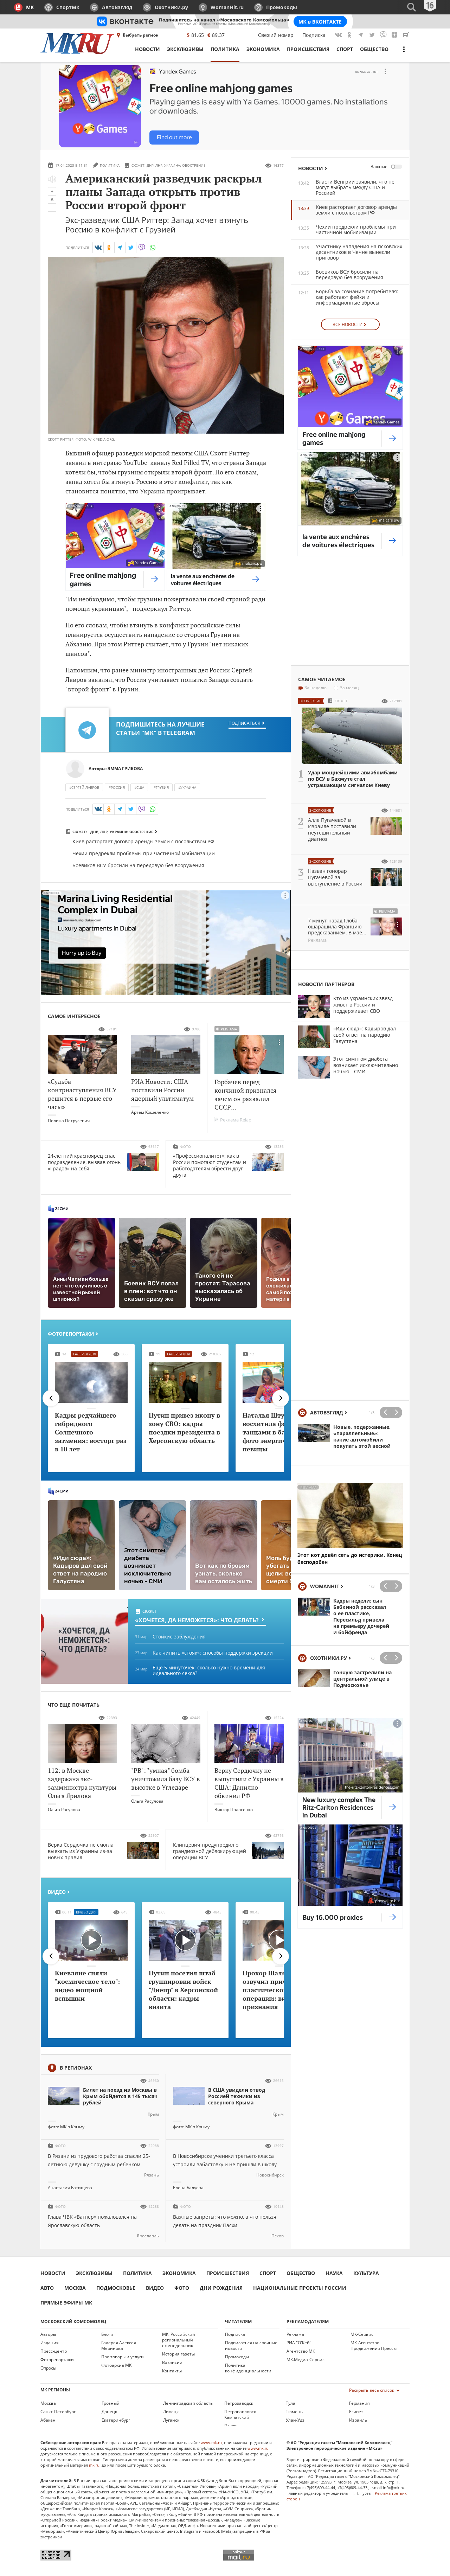
Task: Click the Украина tag below author
Action: click(x=187, y=787)
